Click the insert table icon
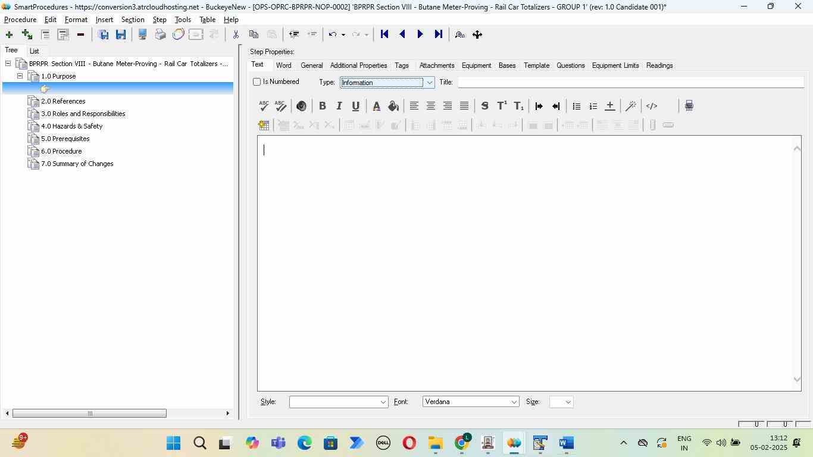 point(264,125)
